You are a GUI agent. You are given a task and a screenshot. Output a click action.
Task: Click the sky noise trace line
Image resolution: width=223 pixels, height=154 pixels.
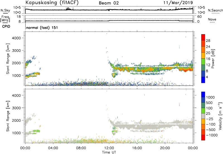[x=109, y=10]
